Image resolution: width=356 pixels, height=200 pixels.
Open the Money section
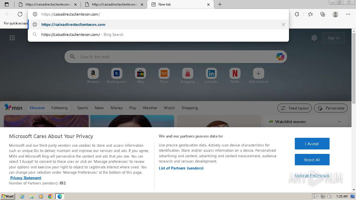click(x=117, y=108)
